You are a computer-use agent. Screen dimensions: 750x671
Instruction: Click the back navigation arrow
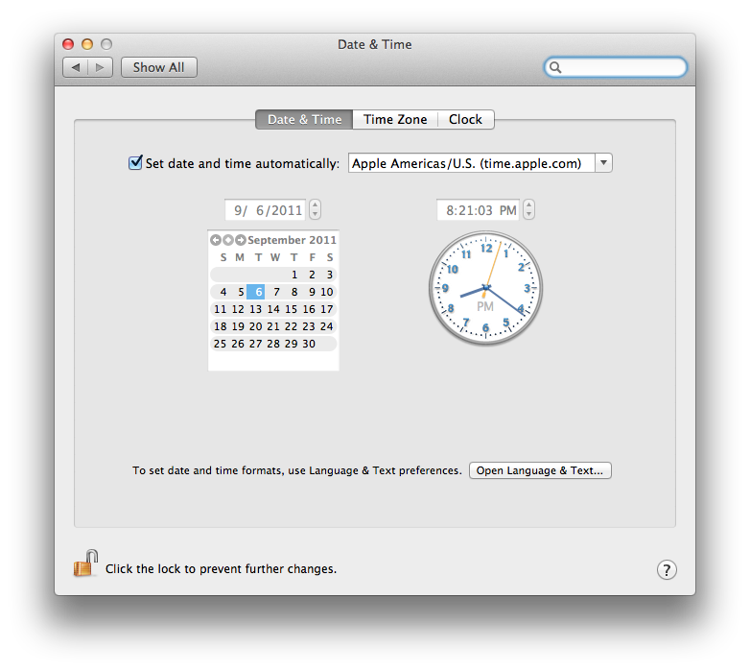(75, 67)
